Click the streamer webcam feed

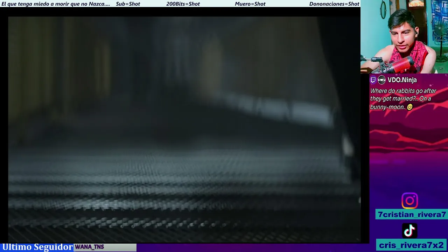(x=404, y=36)
